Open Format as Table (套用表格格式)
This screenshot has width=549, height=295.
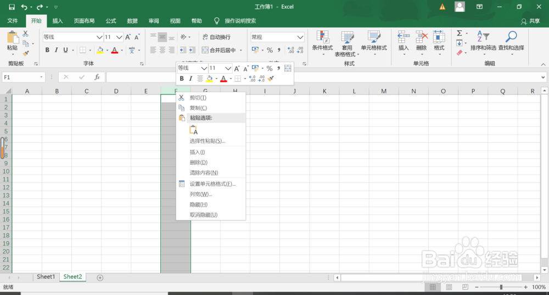pos(347,43)
